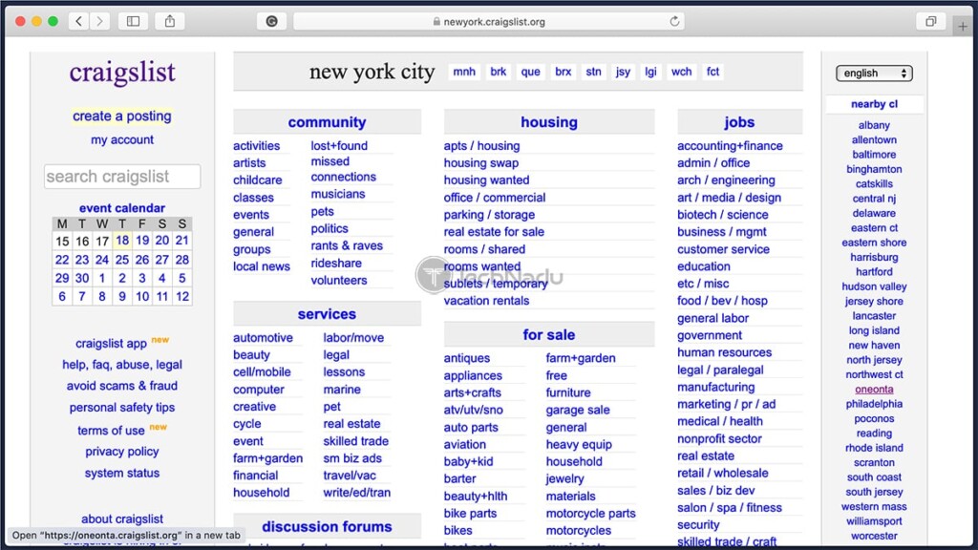
Task: Open the housing section header
Action: tap(549, 122)
